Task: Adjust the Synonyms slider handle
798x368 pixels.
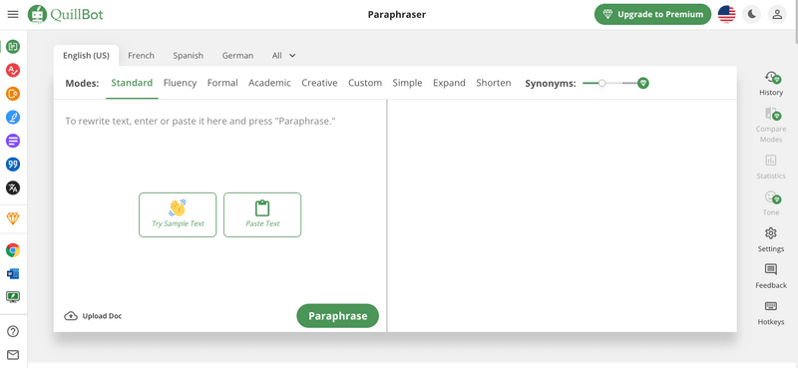Action: click(x=602, y=83)
